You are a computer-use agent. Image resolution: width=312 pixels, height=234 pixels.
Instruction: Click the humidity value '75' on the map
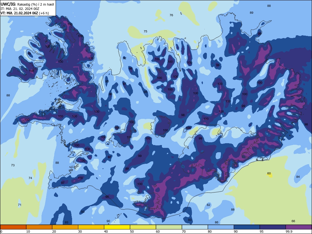click(145, 32)
